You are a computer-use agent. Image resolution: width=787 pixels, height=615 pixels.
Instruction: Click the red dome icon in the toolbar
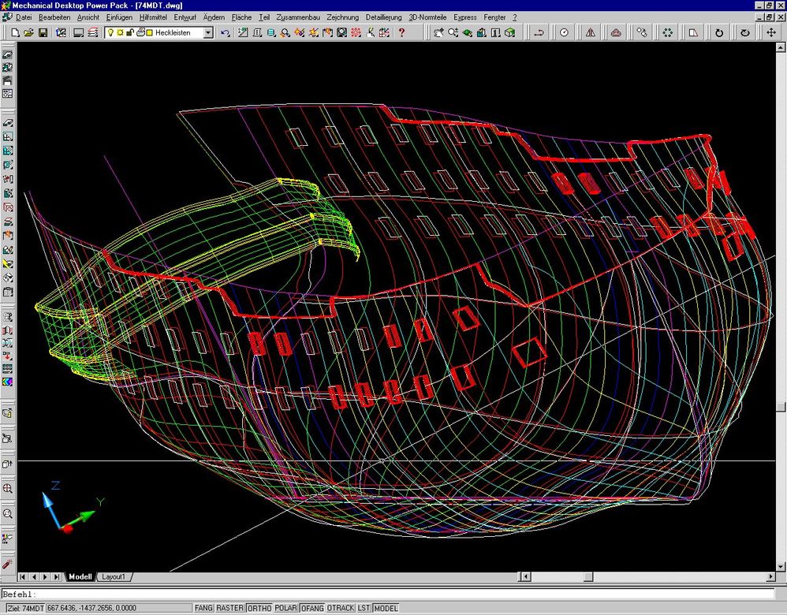tap(616, 32)
